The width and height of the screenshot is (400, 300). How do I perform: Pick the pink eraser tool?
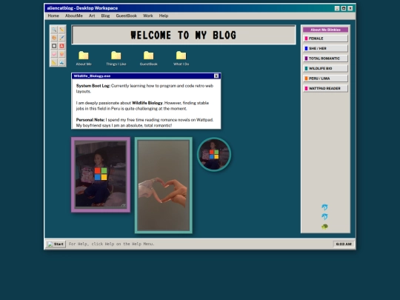click(54, 54)
